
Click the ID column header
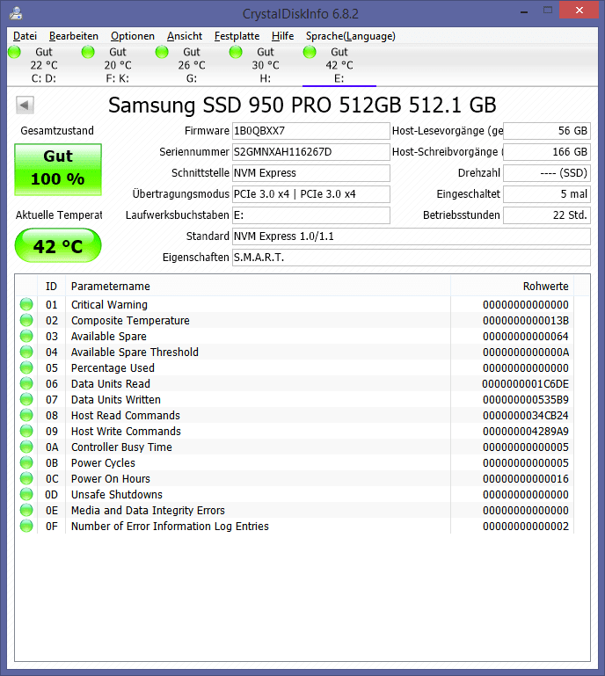pyautogui.click(x=51, y=287)
